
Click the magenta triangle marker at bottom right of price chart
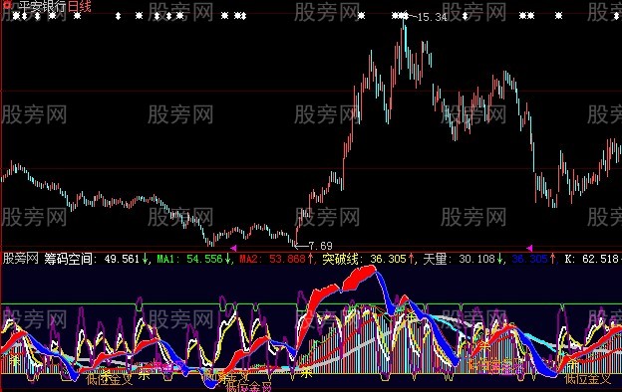click(529, 248)
